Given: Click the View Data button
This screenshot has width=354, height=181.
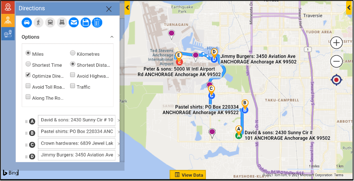Looking at the screenshot, I should (188, 175).
